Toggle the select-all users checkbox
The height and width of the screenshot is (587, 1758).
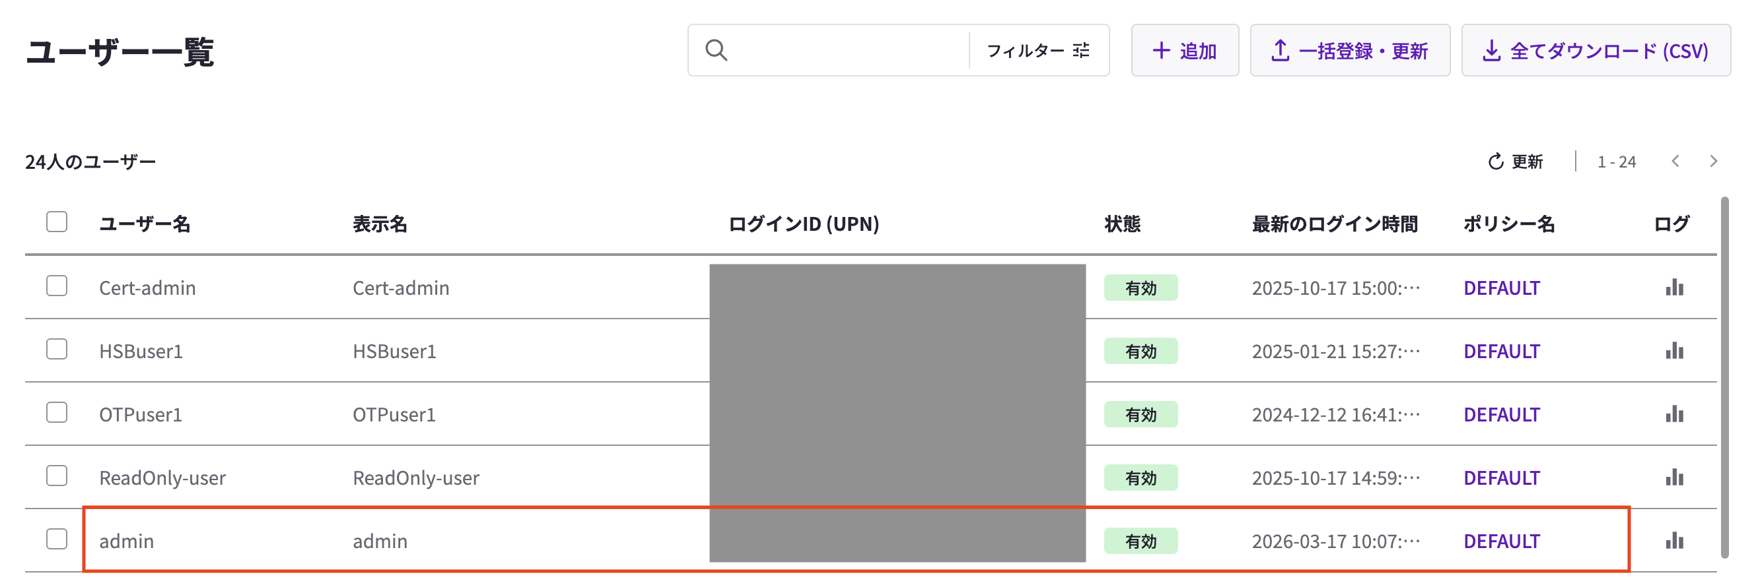57,222
